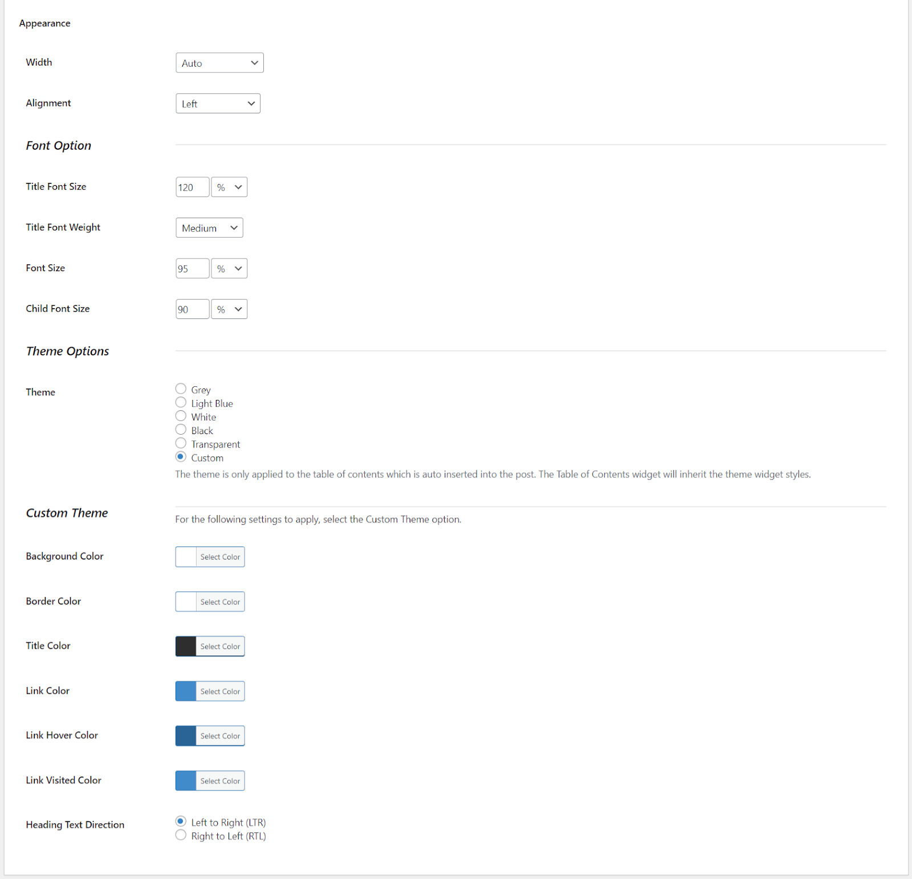This screenshot has width=912, height=879.
Task: Change the Title Font Size unit dropdown
Action: pyautogui.click(x=229, y=187)
